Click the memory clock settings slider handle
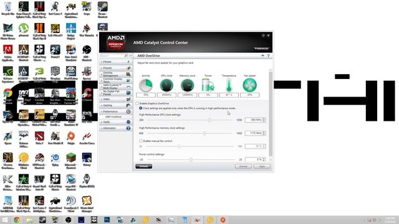 click(x=205, y=133)
